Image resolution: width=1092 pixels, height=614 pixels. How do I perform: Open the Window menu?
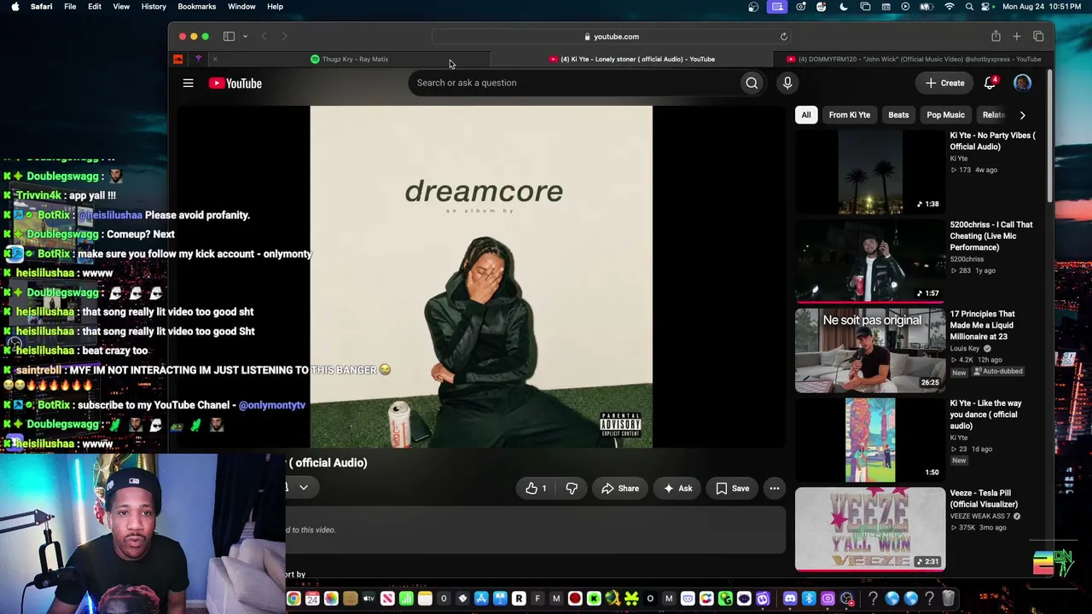[x=241, y=7]
